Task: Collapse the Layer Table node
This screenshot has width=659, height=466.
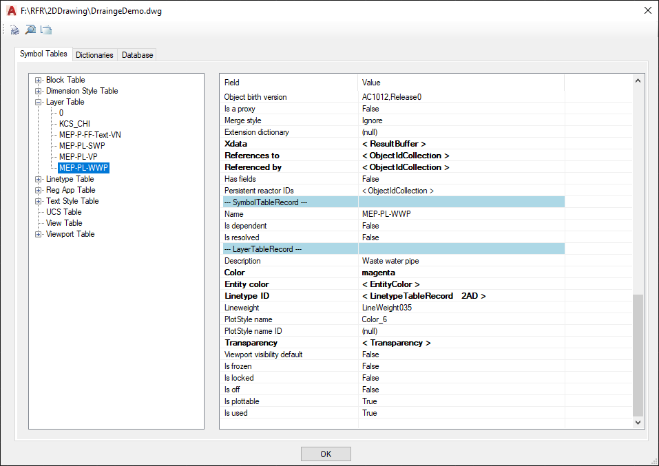Action: pyautogui.click(x=39, y=103)
